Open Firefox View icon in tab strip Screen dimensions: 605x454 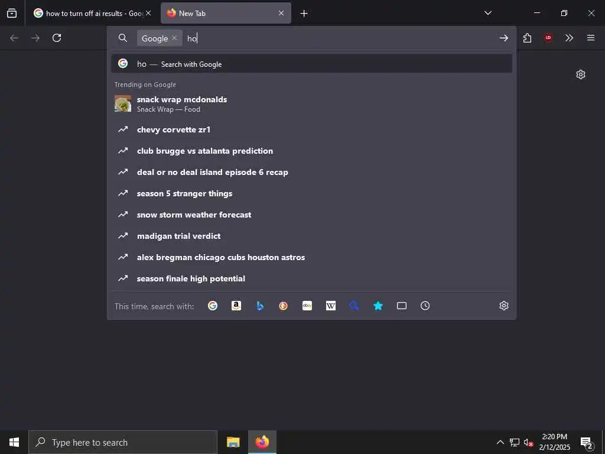pyautogui.click(x=12, y=13)
